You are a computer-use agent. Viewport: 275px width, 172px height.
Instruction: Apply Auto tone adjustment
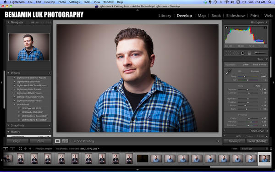point(258,86)
